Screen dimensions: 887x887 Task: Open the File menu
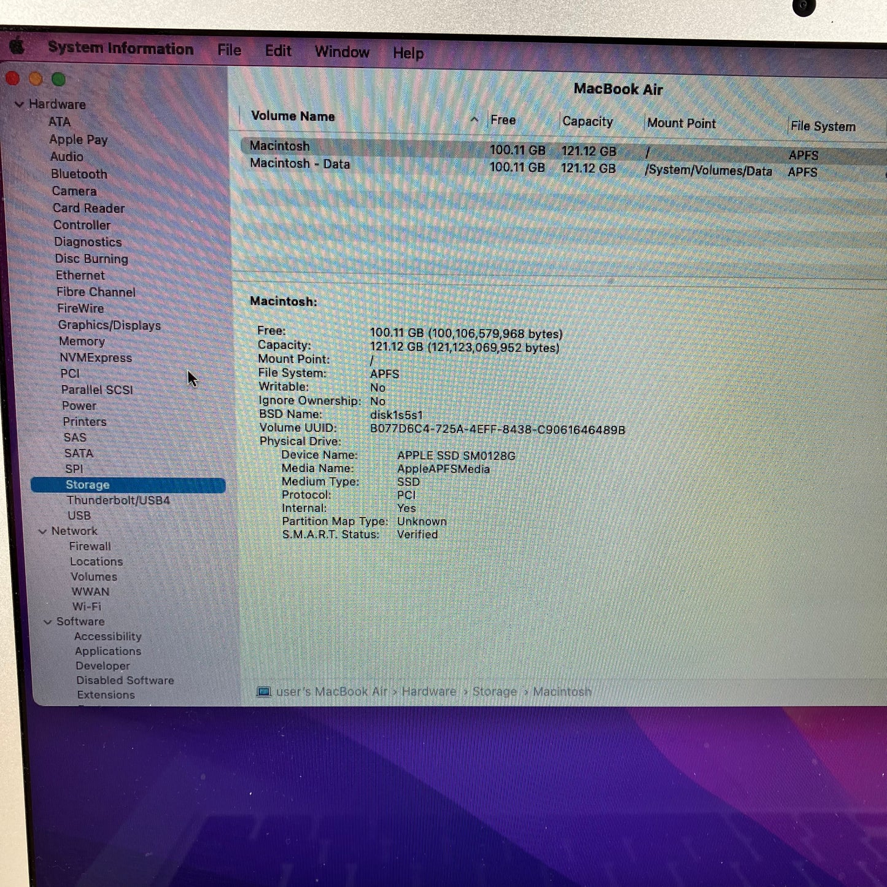[229, 50]
